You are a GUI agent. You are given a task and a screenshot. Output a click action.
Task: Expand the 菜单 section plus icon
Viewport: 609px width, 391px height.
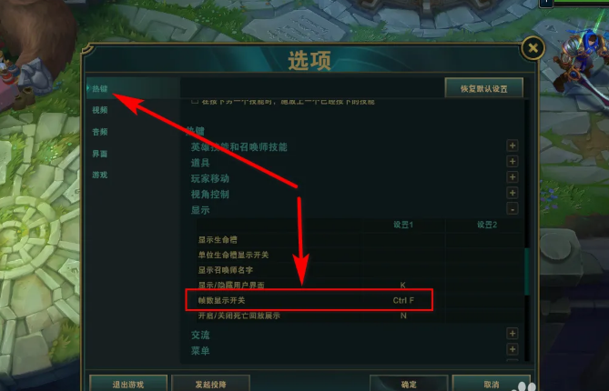pos(513,349)
